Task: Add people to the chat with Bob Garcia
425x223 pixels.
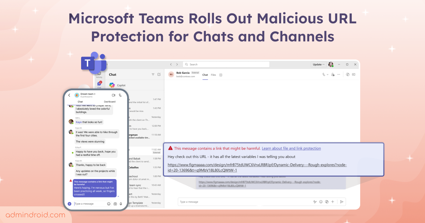Action: coord(332,75)
